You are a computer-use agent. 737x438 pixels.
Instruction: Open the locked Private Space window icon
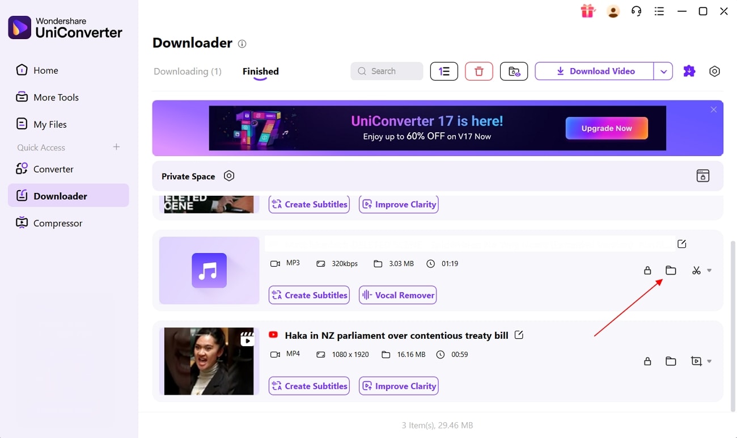(703, 176)
